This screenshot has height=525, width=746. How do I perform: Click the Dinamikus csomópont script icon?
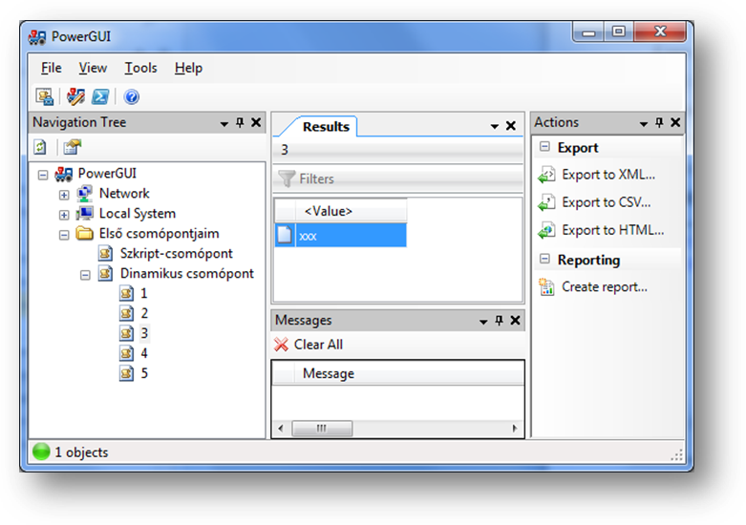[106, 273]
